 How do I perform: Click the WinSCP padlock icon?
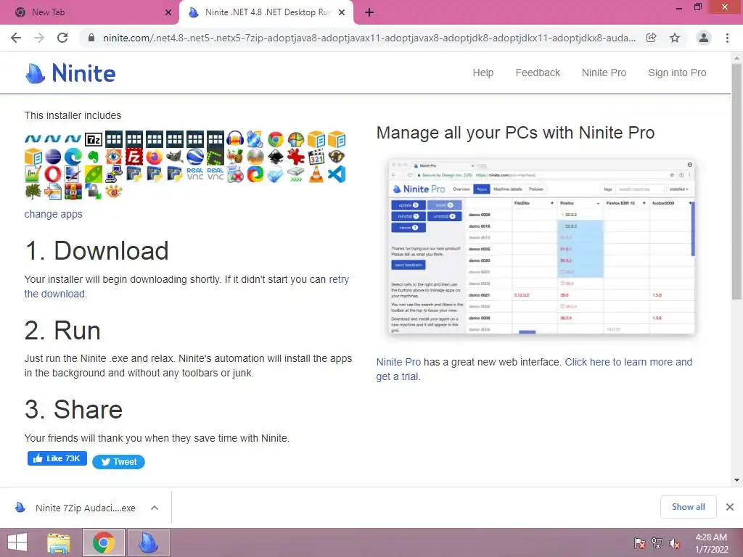94,191
